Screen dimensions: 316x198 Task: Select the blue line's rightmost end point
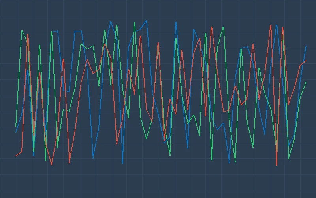(x=306, y=46)
